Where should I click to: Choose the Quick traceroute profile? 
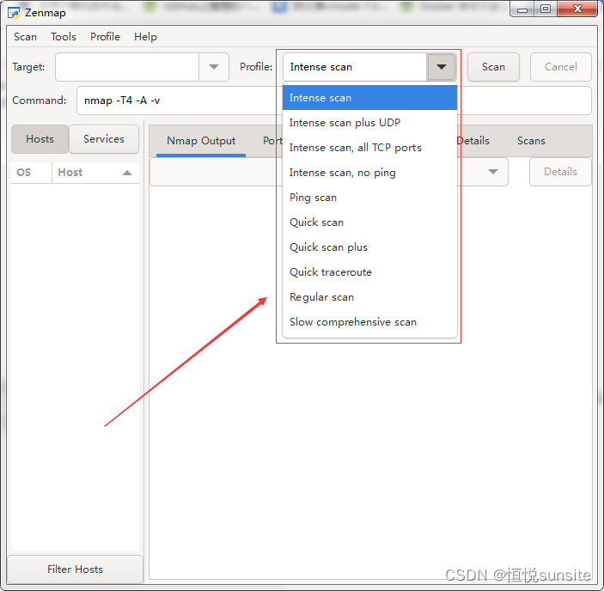pyautogui.click(x=369, y=272)
